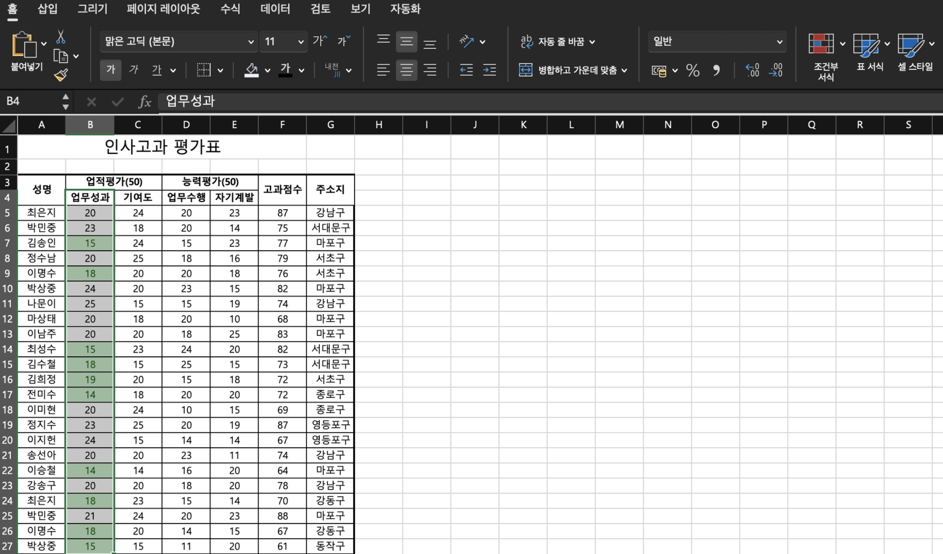Click the Format Painter brush icon

[61, 75]
